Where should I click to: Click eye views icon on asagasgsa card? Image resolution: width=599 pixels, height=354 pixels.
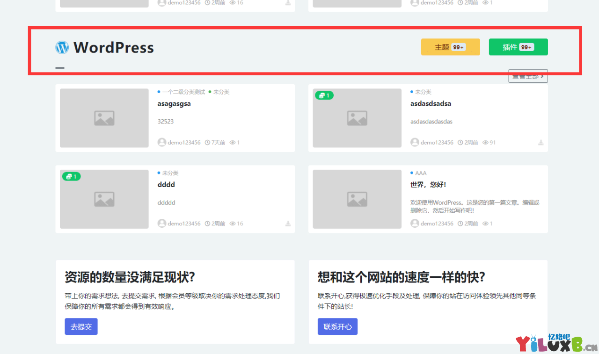point(233,142)
